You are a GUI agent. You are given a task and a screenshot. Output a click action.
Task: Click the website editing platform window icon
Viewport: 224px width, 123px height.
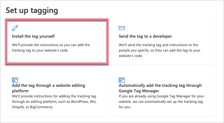pos(15,80)
